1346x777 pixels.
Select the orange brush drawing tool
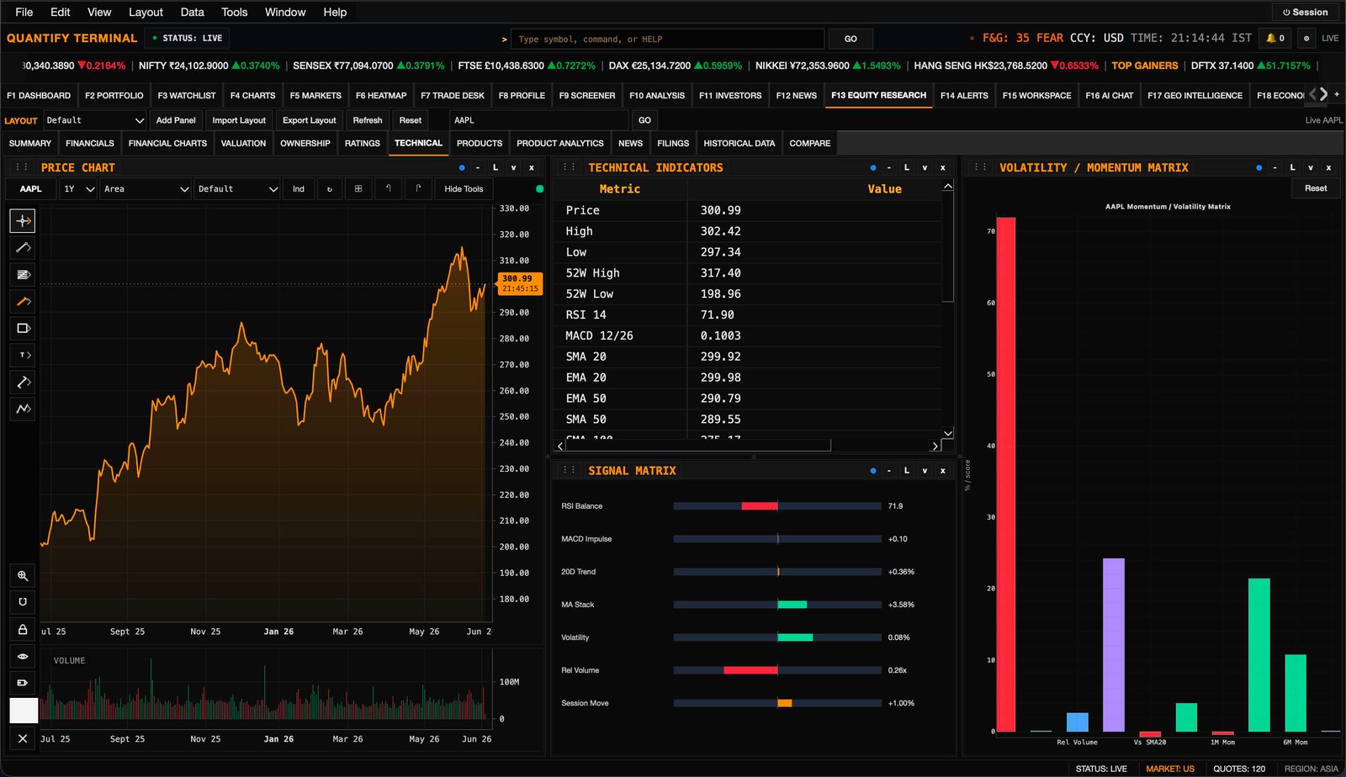pos(23,301)
